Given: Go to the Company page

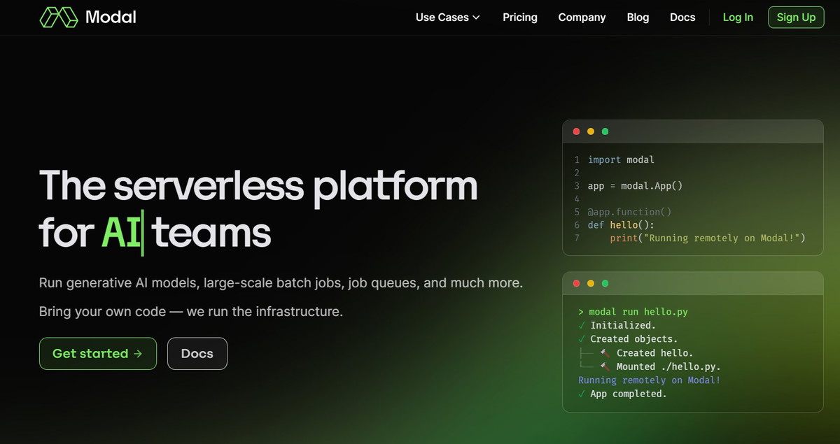Looking at the screenshot, I should tap(582, 17).
